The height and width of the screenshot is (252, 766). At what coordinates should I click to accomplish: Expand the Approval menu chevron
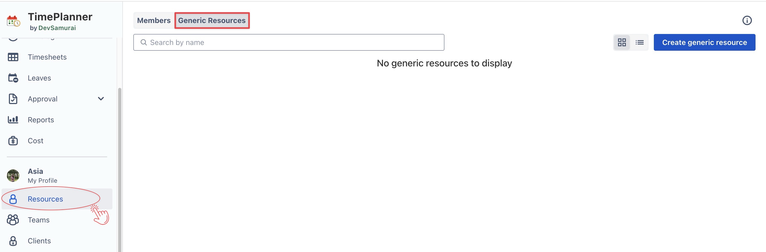point(101,99)
